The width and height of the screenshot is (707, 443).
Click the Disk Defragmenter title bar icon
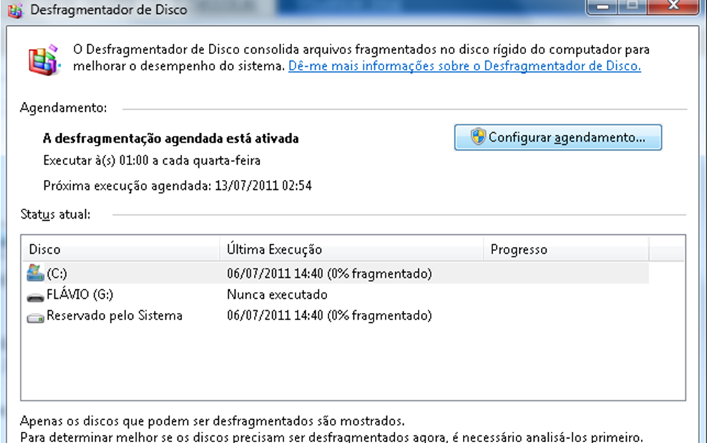tap(15, 10)
